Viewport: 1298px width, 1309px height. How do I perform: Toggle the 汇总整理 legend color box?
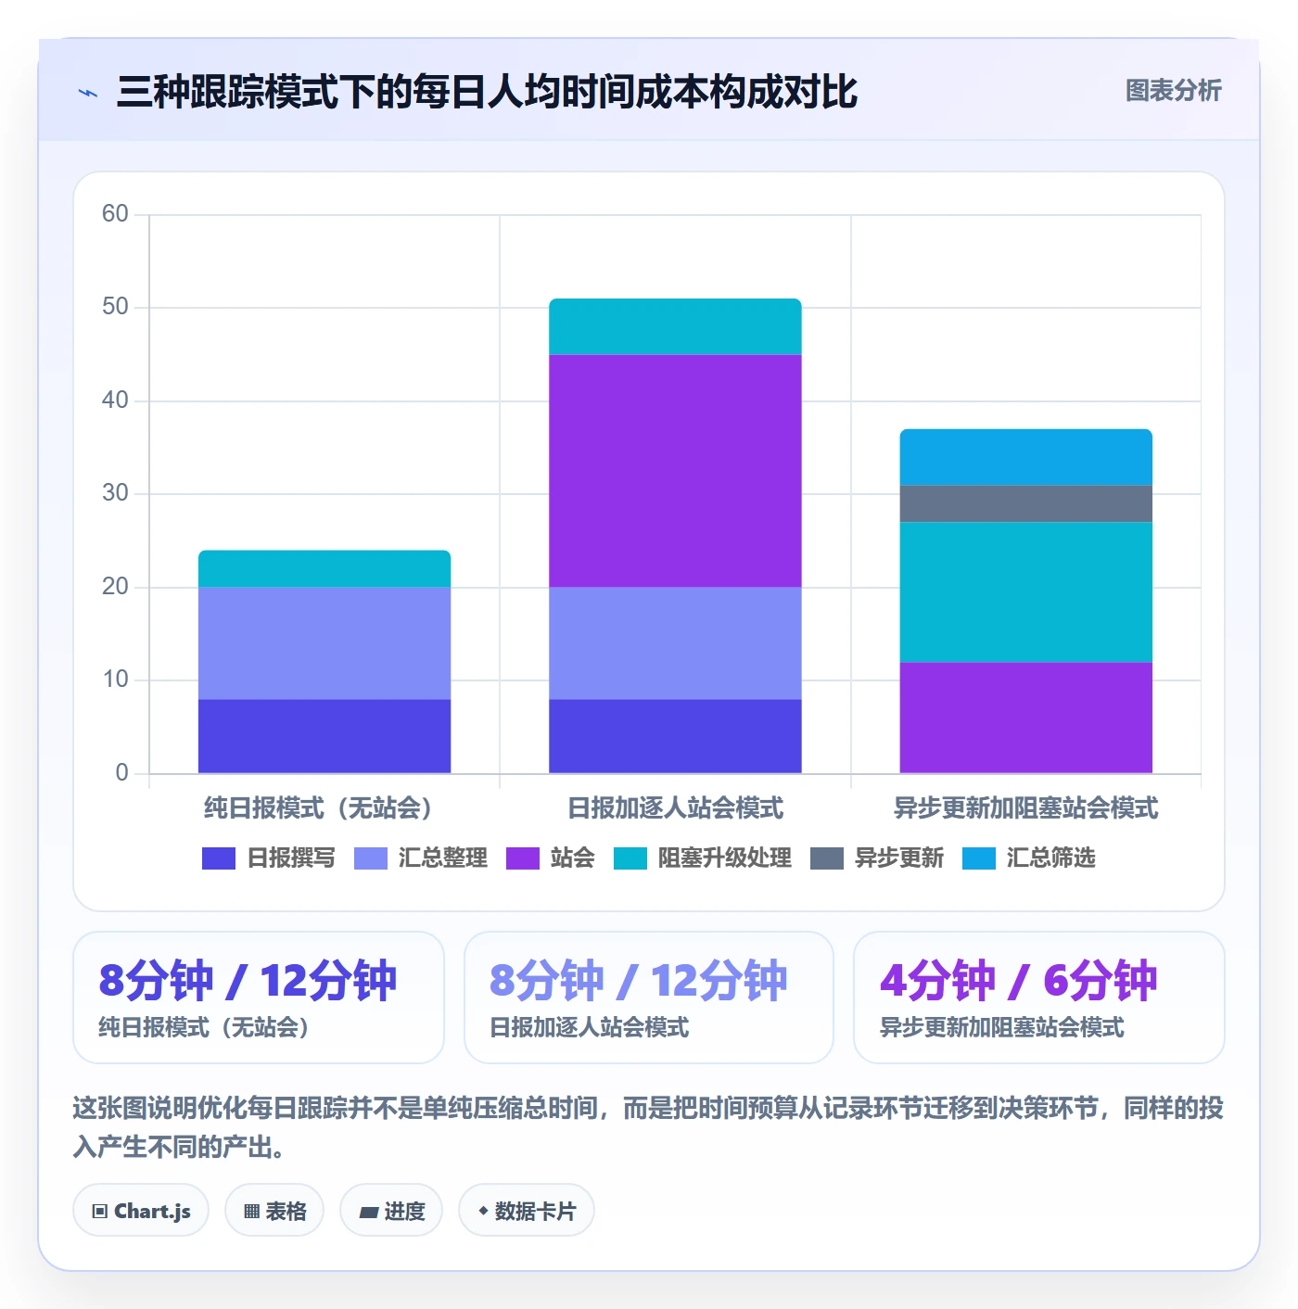(x=371, y=858)
